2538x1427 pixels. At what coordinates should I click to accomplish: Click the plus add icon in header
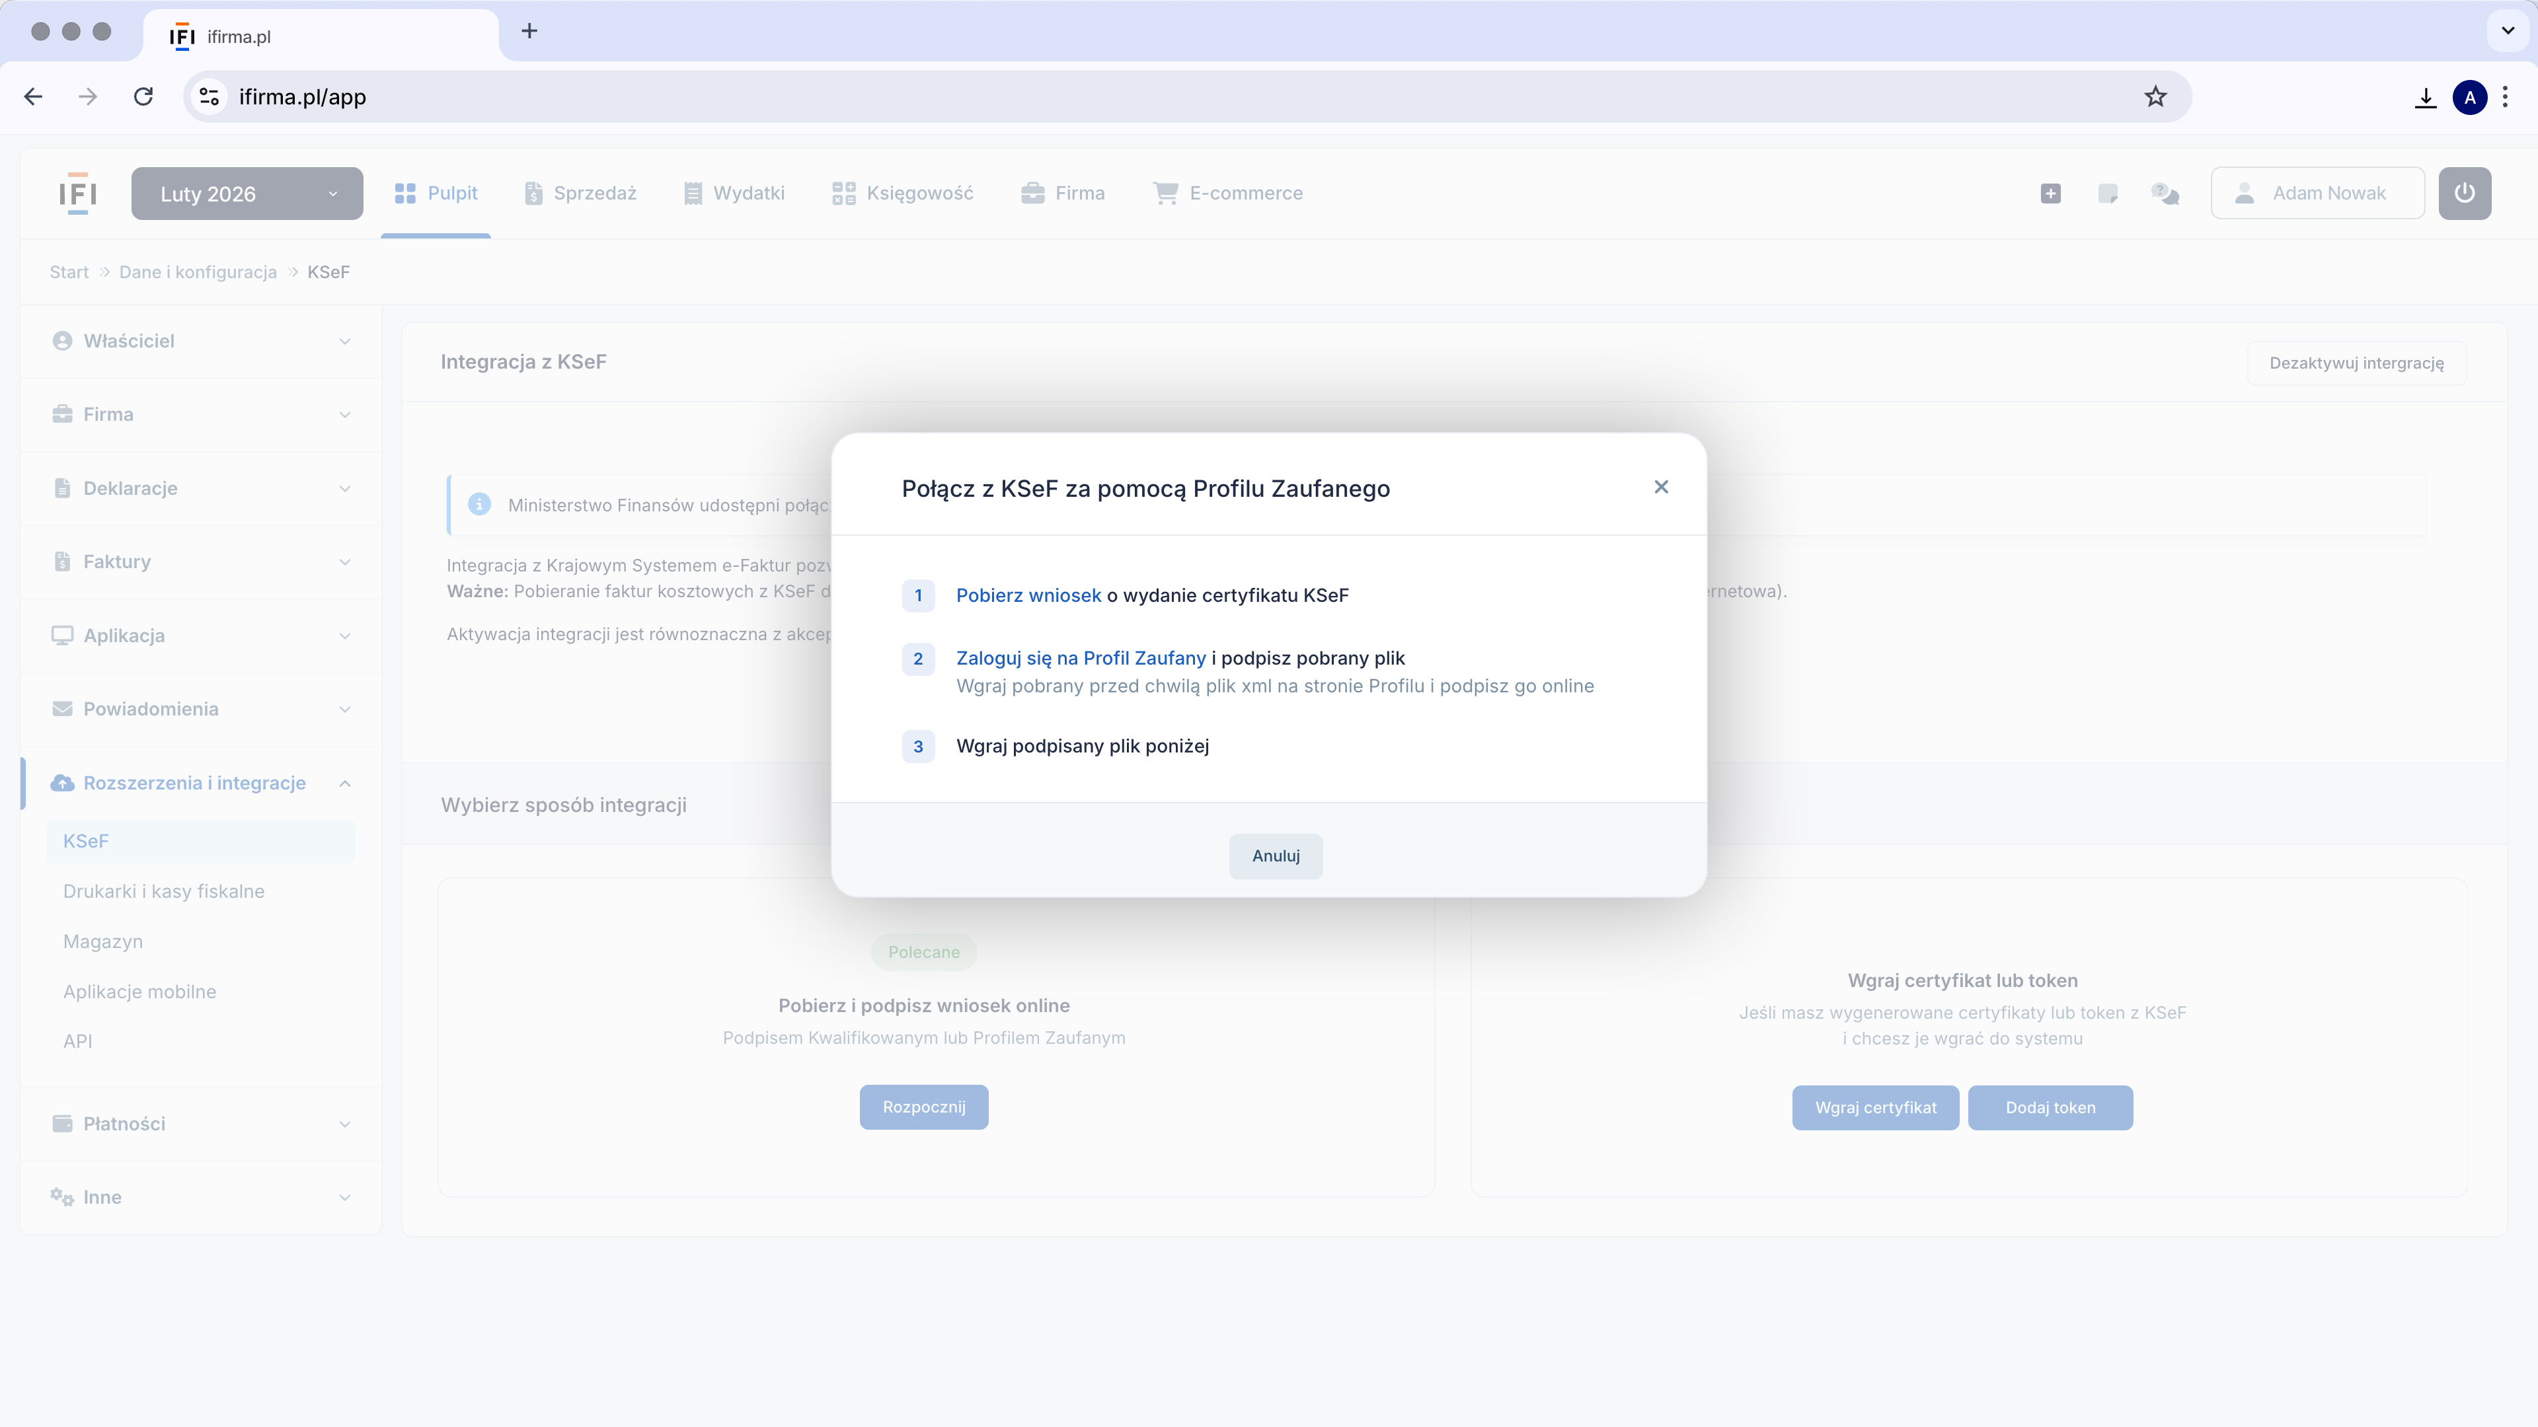click(2050, 193)
